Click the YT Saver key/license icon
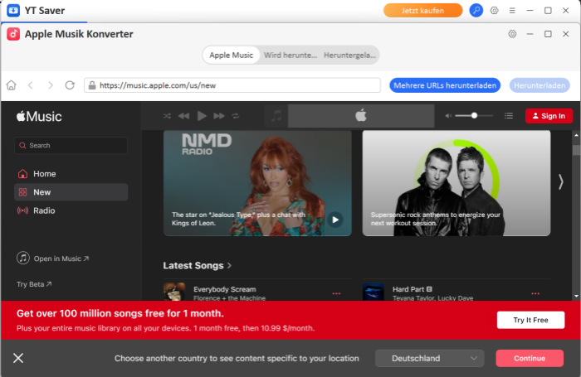This screenshot has width=581, height=377. click(476, 11)
